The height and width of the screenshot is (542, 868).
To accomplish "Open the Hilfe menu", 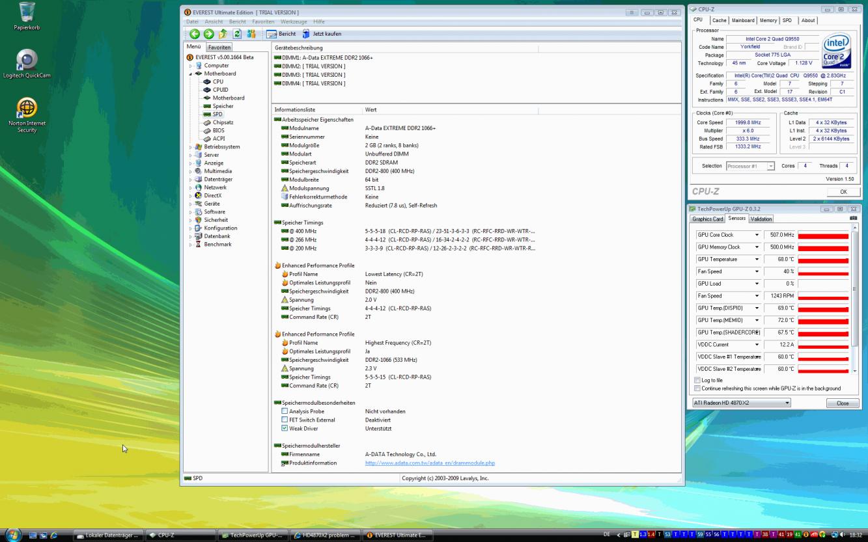I will coord(319,22).
